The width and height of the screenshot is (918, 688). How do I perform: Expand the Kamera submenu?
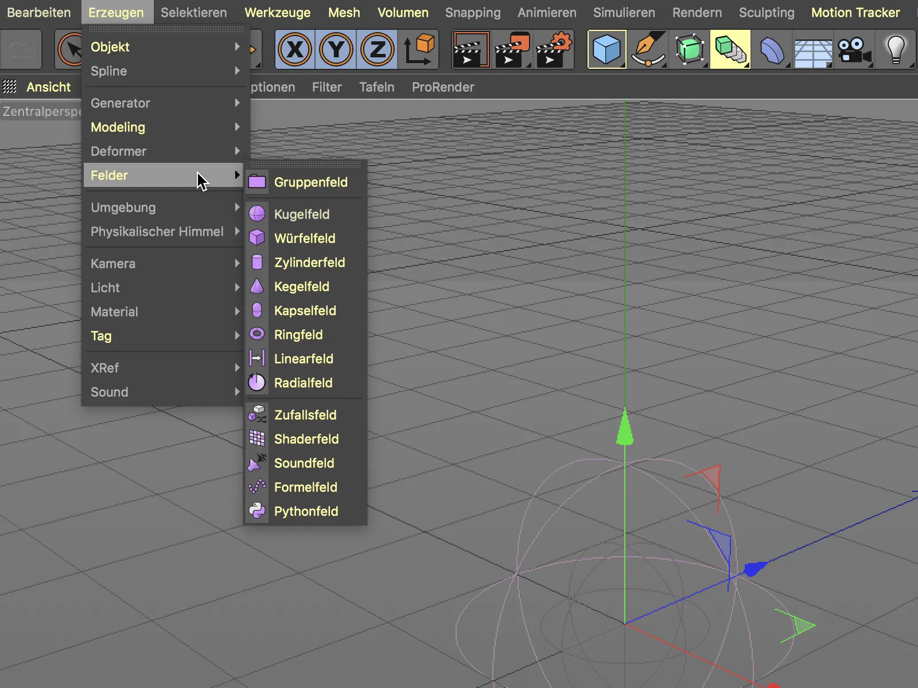pyautogui.click(x=164, y=264)
